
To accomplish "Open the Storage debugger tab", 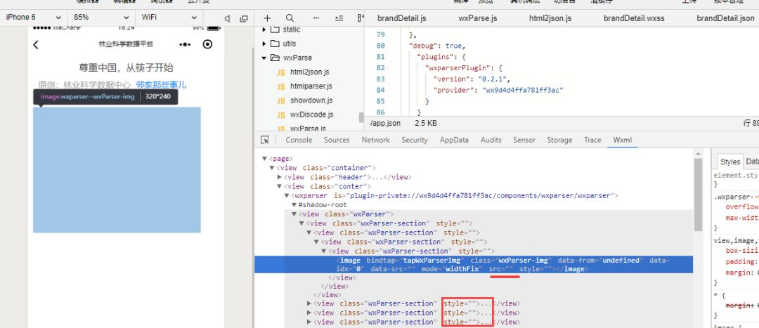I will [559, 140].
